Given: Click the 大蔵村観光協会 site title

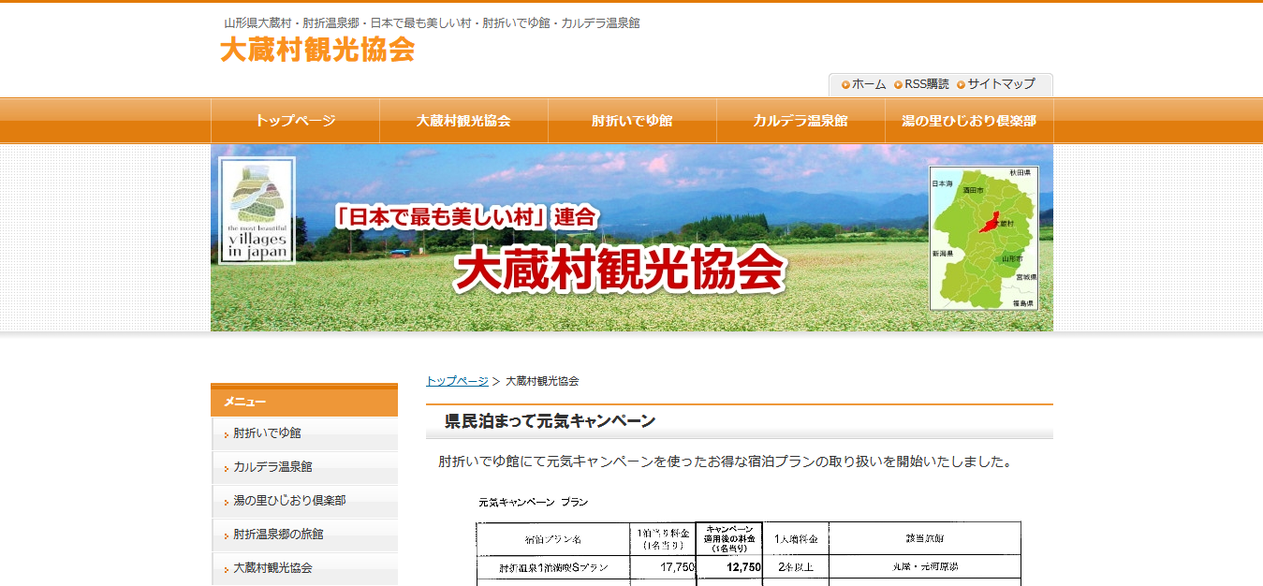Looking at the screenshot, I should coord(317,50).
